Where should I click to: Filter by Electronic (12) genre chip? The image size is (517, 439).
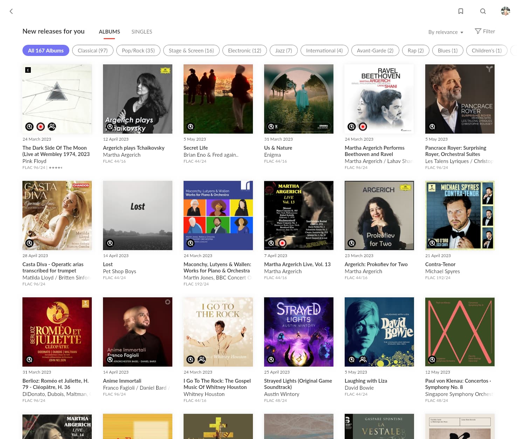click(244, 50)
